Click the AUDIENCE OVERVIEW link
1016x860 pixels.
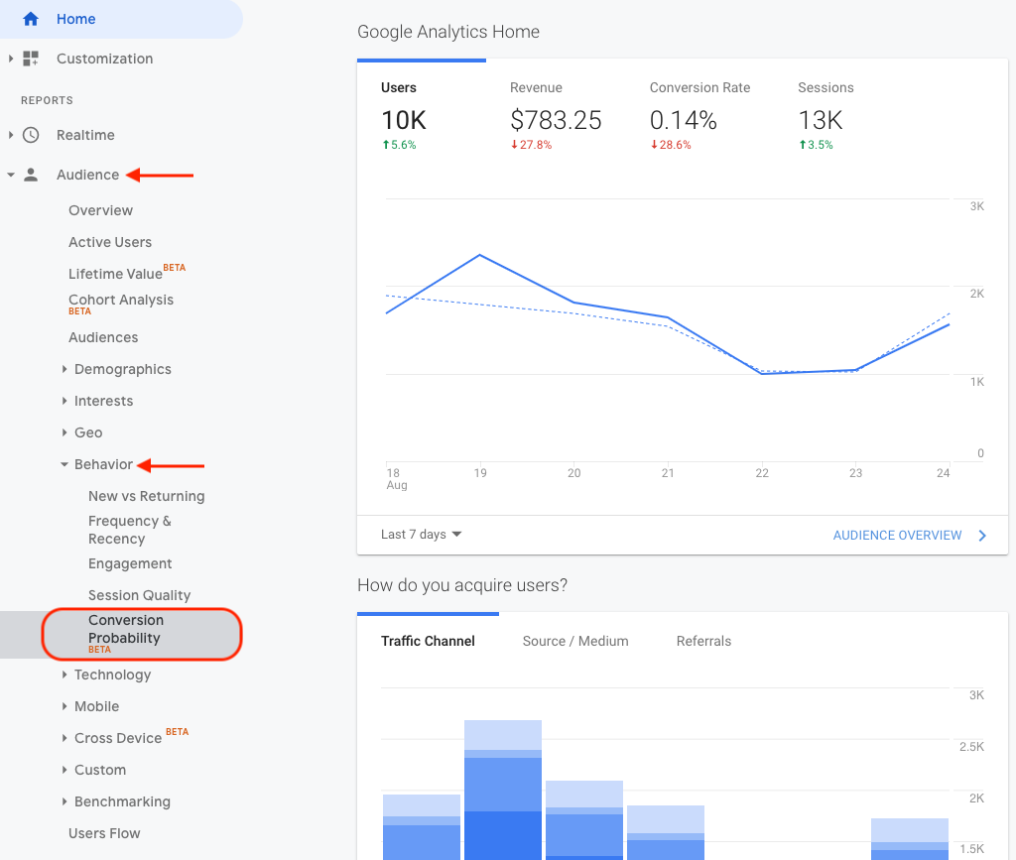(x=897, y=535)
